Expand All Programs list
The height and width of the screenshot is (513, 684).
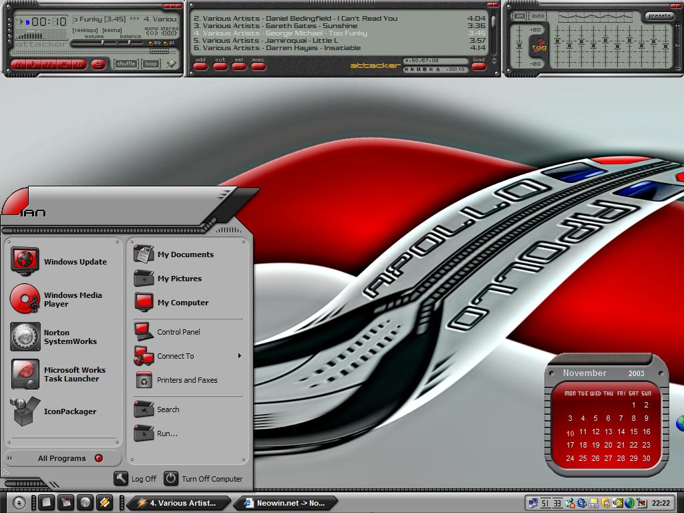coord(62,458)
